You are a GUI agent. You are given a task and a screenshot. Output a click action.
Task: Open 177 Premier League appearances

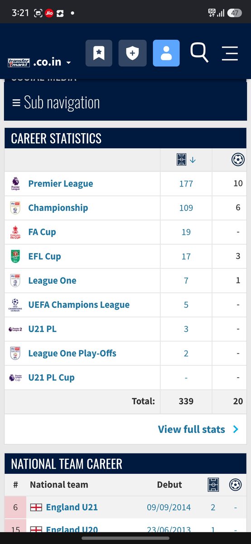tap(186, 184)
